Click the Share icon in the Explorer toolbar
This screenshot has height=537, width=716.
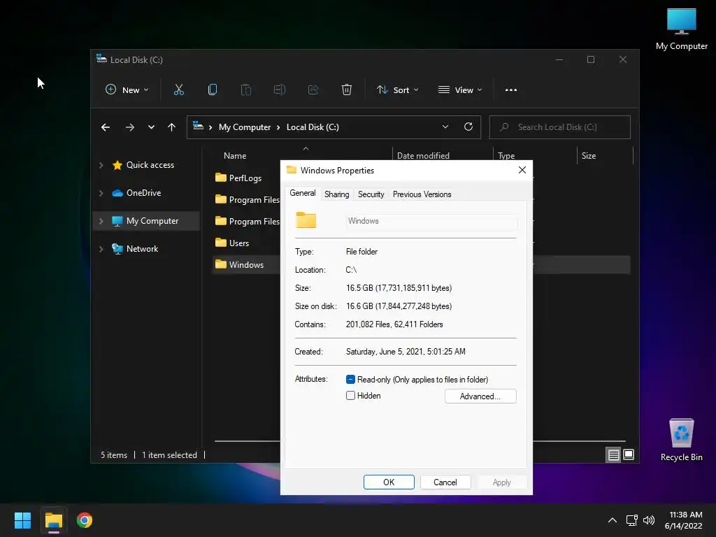313,90
